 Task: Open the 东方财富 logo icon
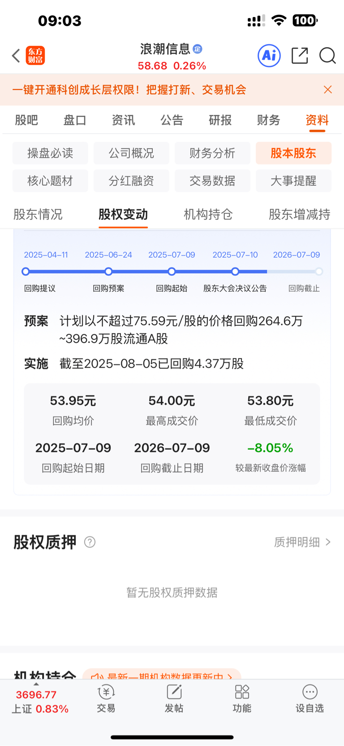[35, 56]
